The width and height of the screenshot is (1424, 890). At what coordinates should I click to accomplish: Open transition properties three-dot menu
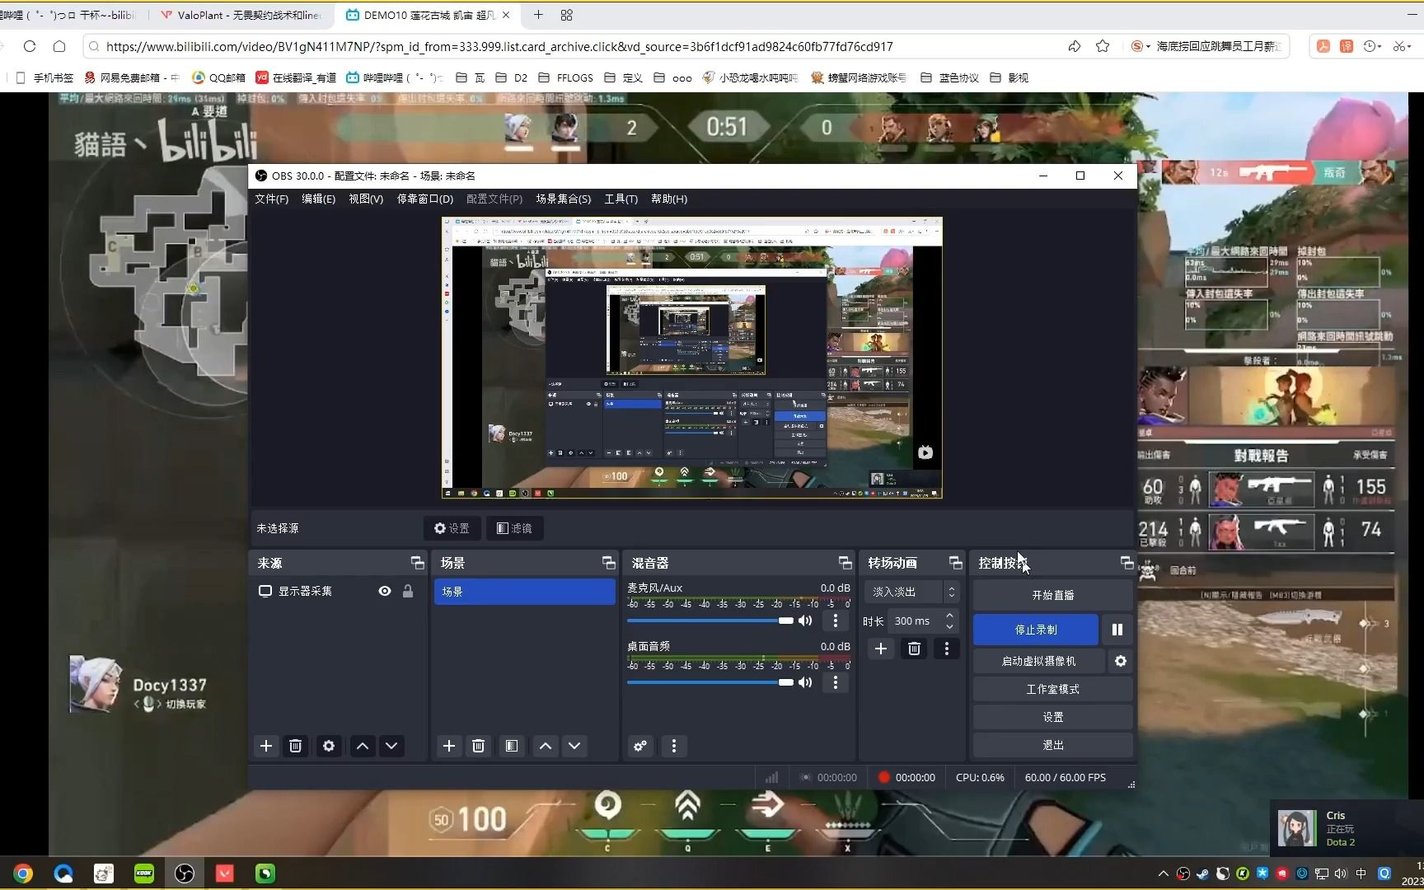pyautogui.click(x=946, y=649)
